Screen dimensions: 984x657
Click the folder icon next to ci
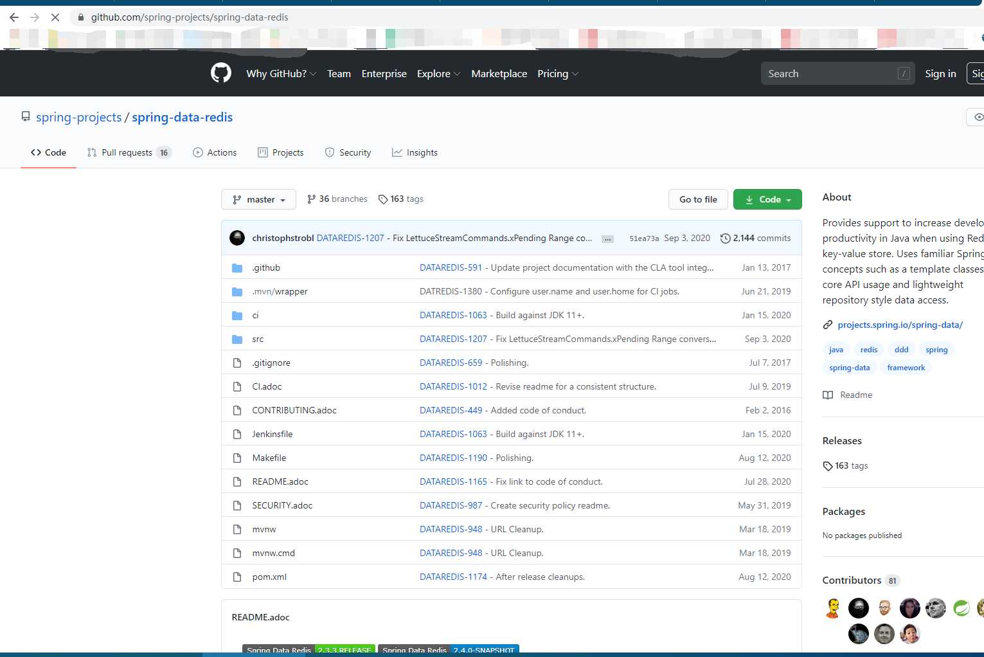pyautogui.click(x=237, y=315)
